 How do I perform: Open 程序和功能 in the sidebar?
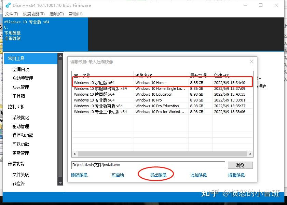(x=23, y=135)
